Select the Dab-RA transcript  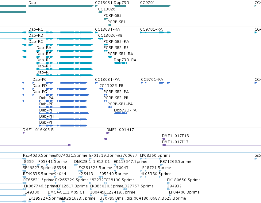click(x=65, y=51)
